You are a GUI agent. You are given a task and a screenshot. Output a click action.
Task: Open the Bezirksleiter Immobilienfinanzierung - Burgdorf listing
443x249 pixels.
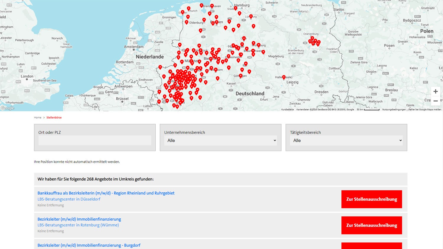point(89,245)
